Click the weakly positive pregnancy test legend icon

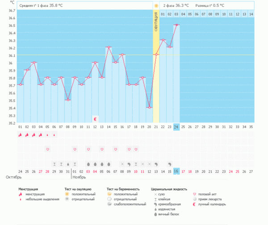[x=110, y=204]
